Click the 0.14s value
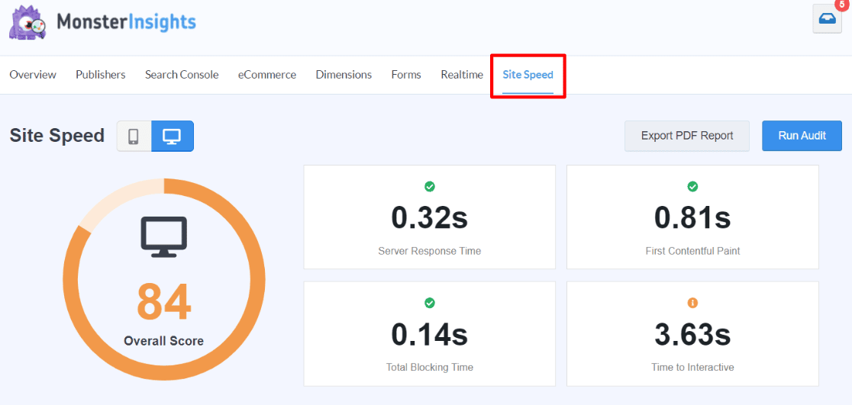852x405 pixels. [429, 334]
